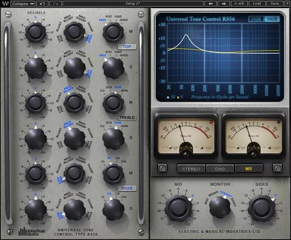Click the undo arrow icon
Viewport: 291px width, 240px height.
[x=42, y=4]
